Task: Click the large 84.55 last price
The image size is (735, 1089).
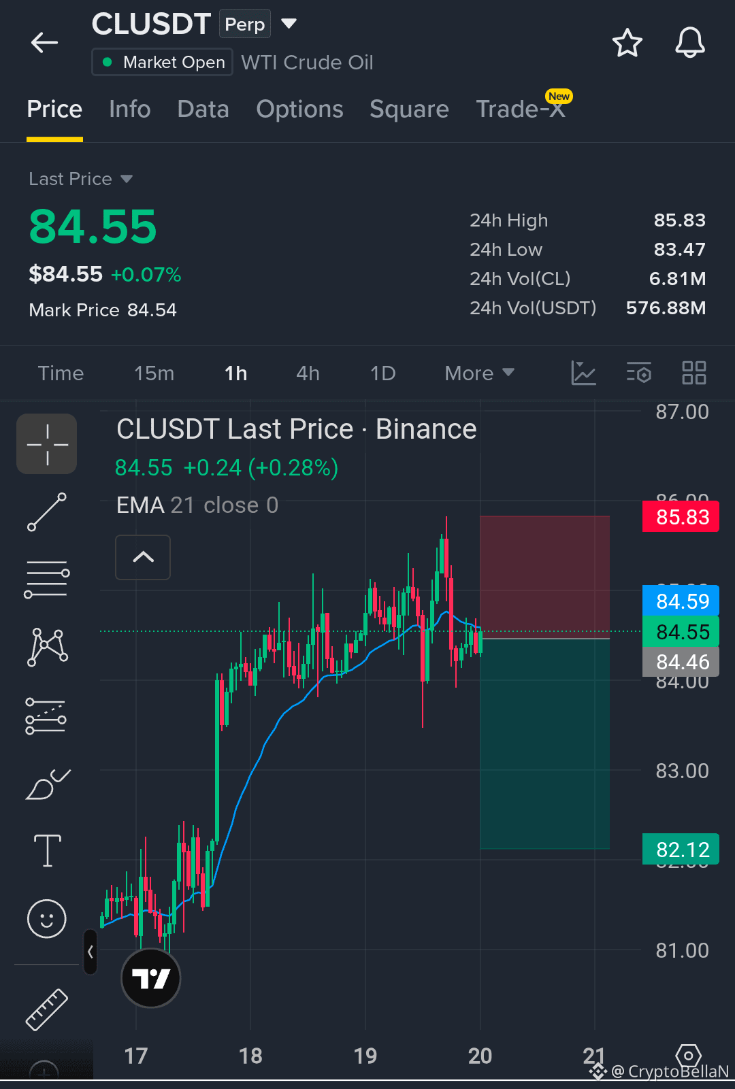Action: (93, 227)
